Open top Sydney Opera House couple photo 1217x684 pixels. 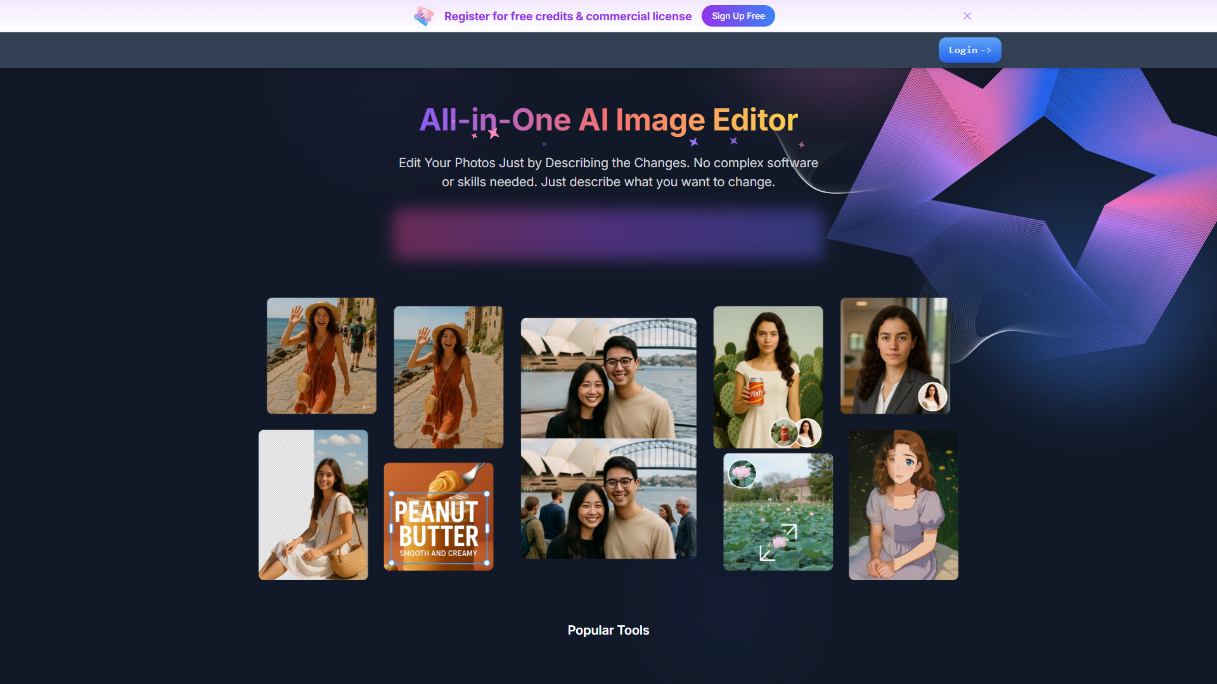[x=608, y=378]
